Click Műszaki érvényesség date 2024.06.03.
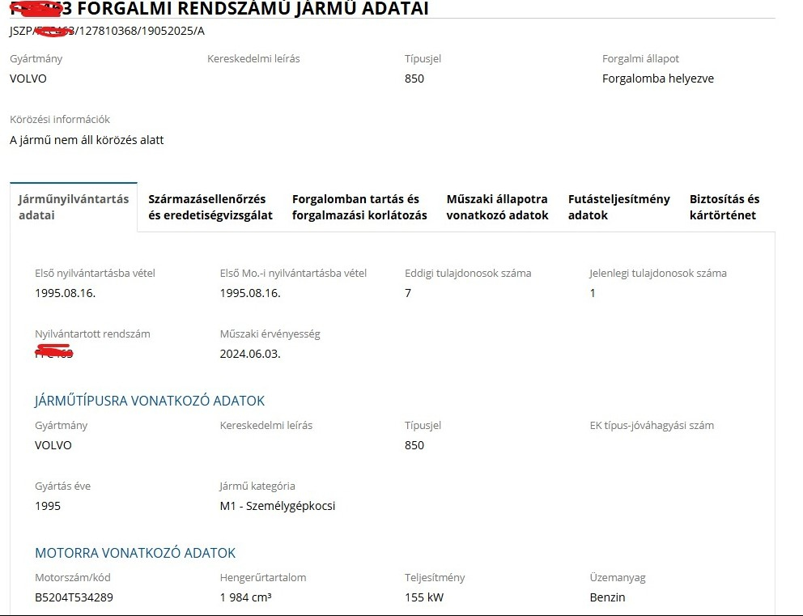The width and height of the screenshot is (803, 616). point(250,354)
